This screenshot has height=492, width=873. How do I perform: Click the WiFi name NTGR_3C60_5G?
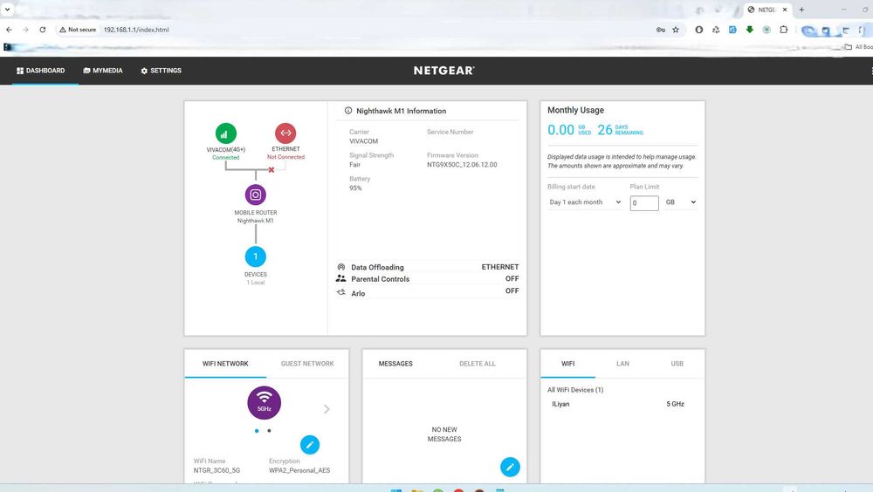click(x=217, y=470)
